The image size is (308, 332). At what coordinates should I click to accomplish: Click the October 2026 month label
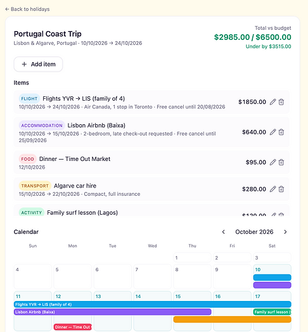tap(254, 232)
